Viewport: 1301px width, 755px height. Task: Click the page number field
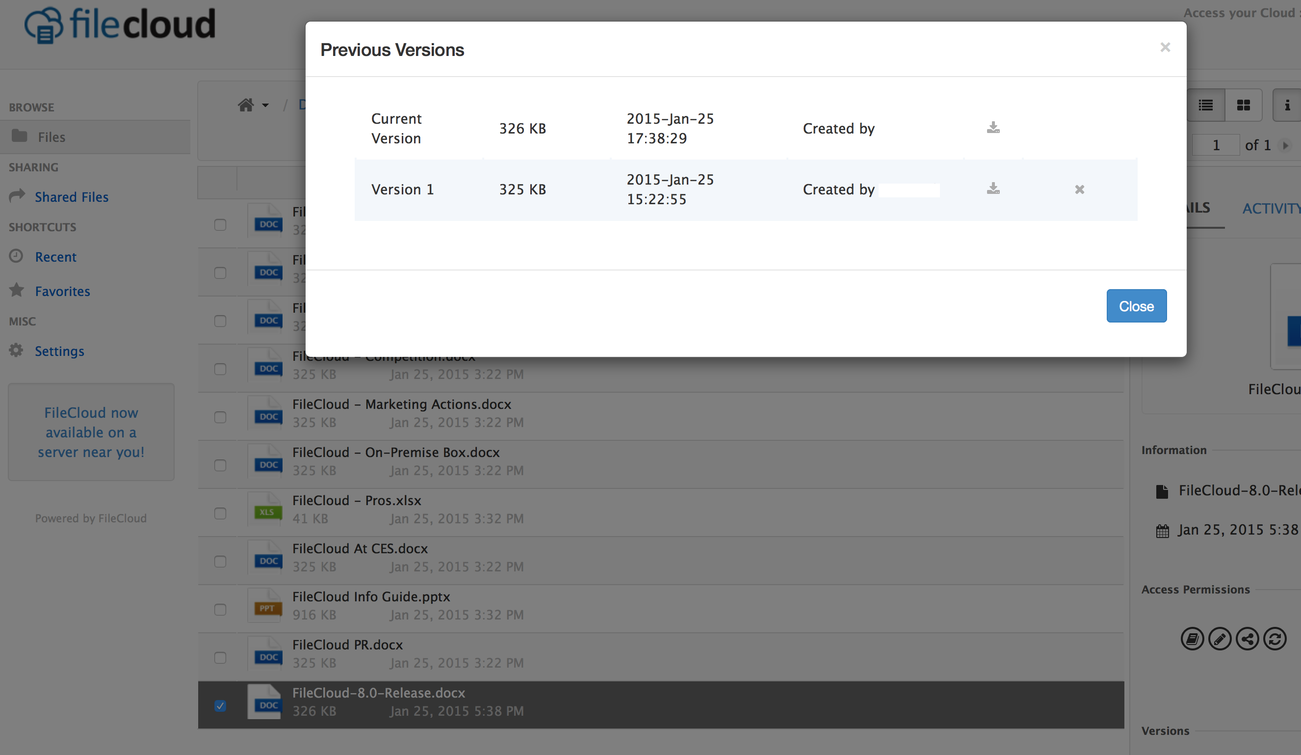click(1216, 145)
